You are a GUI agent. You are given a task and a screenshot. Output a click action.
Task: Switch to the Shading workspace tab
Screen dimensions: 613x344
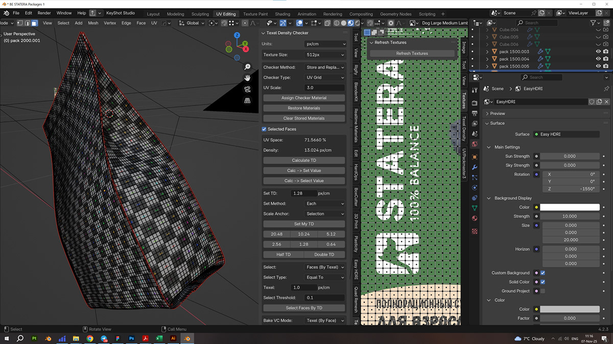[282, 14]
